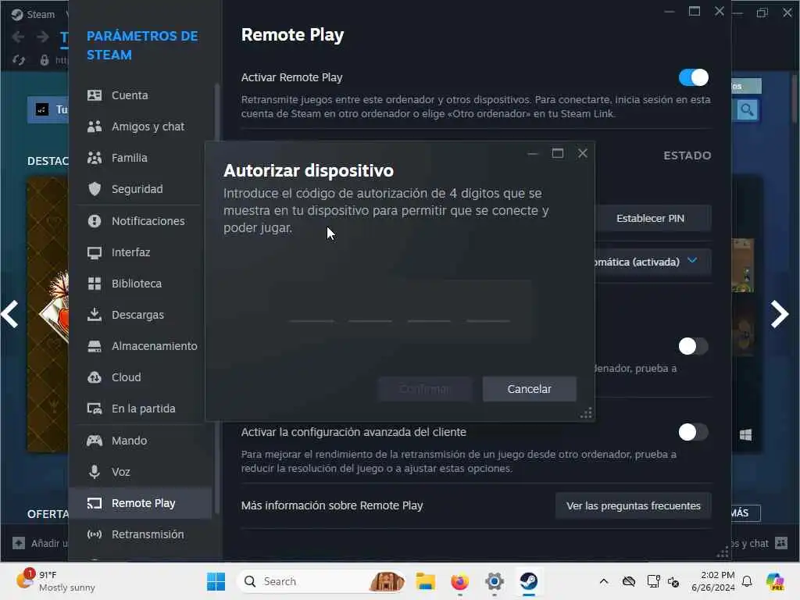Click the greyed Confirmar button
The width and height of the screenshot is (800, 600).
point(424,389)
